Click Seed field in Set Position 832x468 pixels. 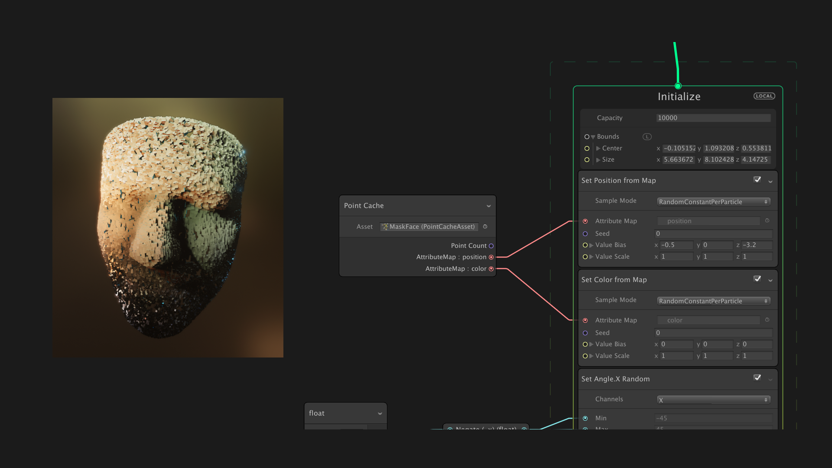(713, 234)
